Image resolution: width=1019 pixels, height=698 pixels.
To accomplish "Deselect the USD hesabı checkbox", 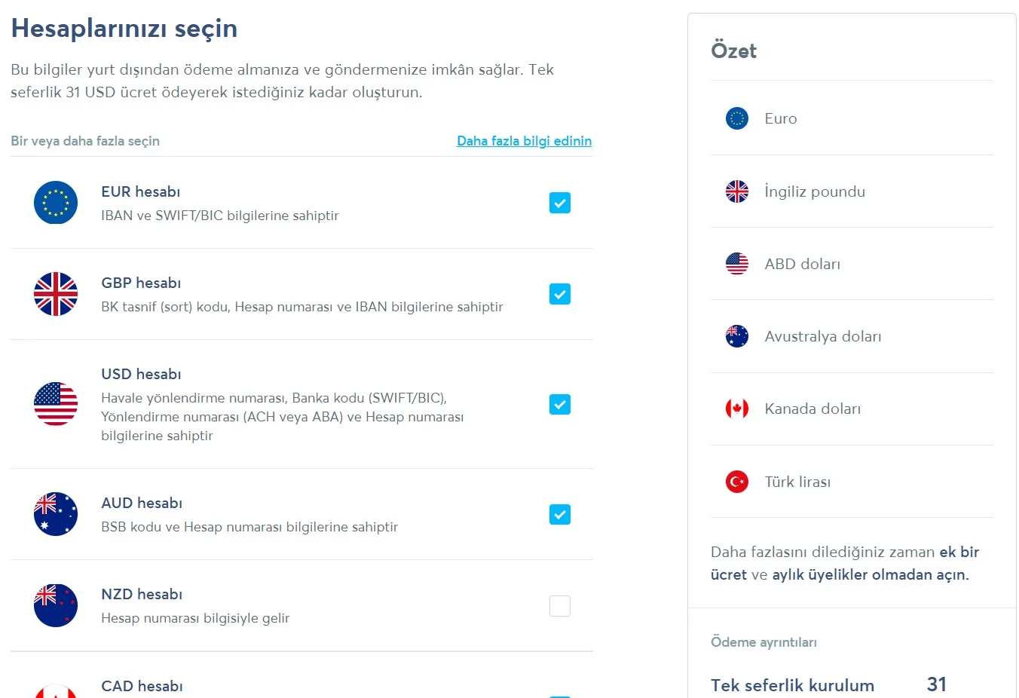I will [559, 405].
